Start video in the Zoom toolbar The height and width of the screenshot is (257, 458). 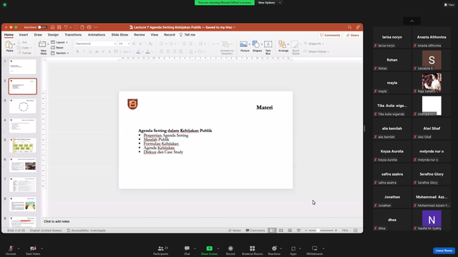pos(33,250)
